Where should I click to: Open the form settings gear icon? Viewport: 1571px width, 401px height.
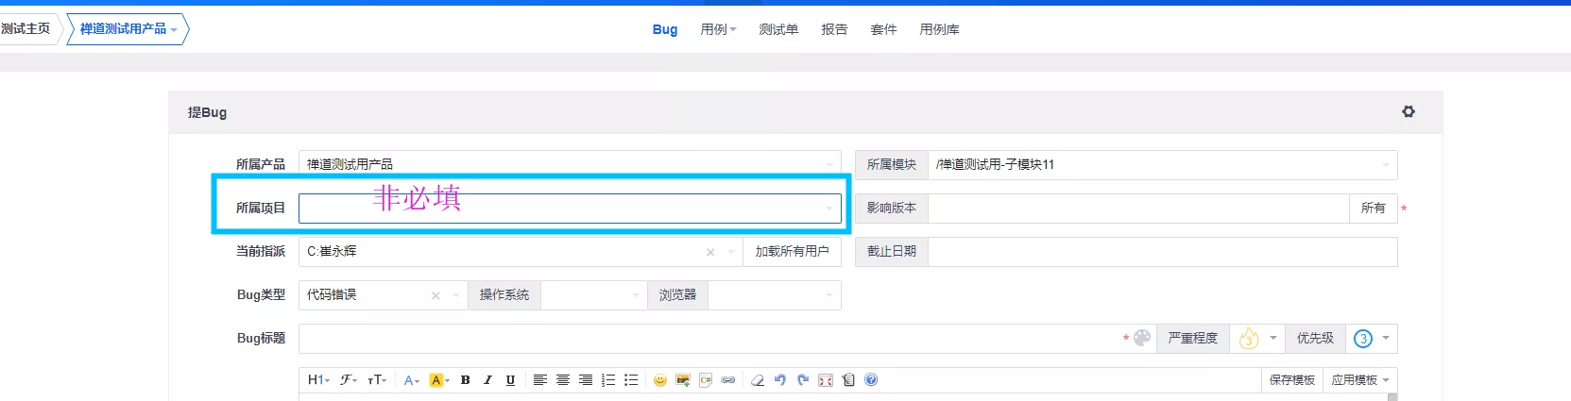(1409, 111)
